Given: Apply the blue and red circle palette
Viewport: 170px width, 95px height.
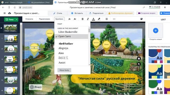Looking at the screenshot, I should pos(156,56).
